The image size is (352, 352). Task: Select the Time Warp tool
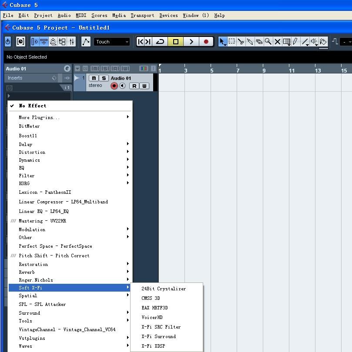(287, 42)
